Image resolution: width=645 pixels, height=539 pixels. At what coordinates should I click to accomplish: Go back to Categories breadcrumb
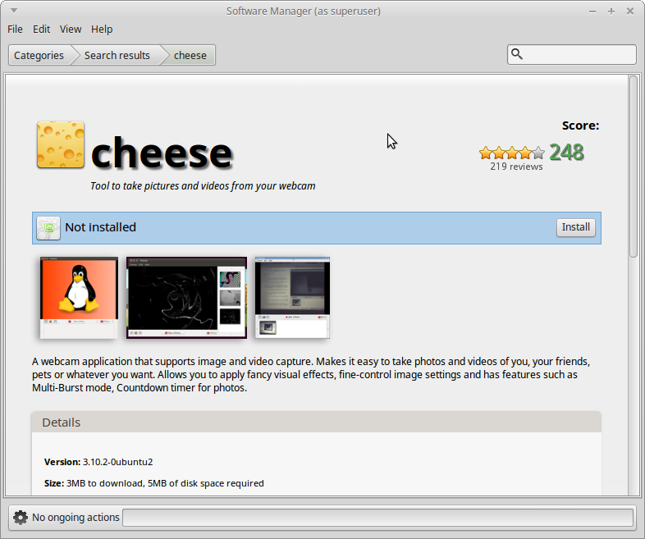pyautogui.click(x=39, y=55)
